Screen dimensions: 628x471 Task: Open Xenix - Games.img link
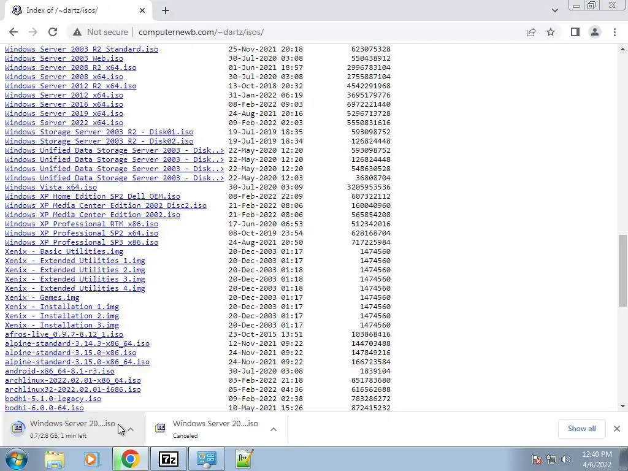click(x=42, y=297)
